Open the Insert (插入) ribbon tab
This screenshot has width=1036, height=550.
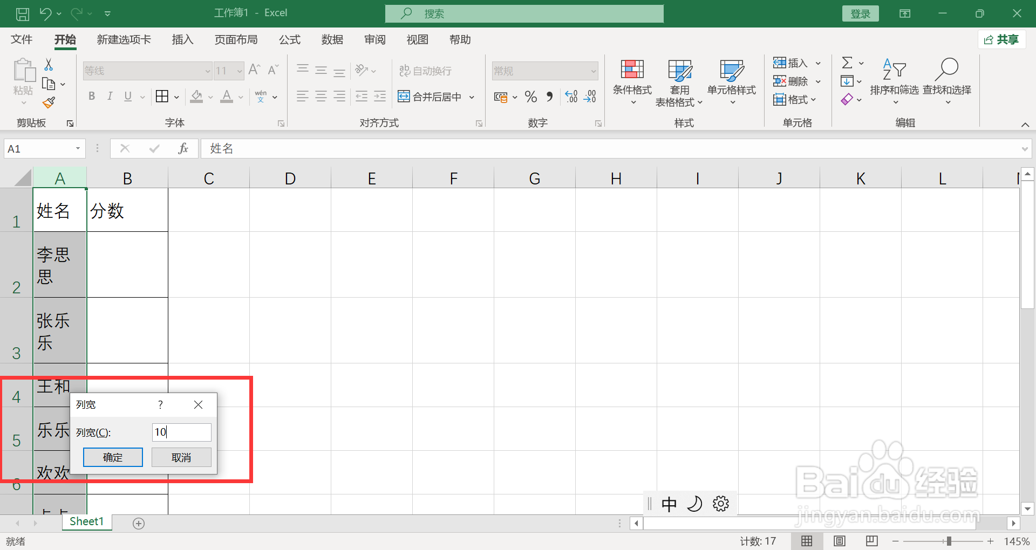click(182, 39)
